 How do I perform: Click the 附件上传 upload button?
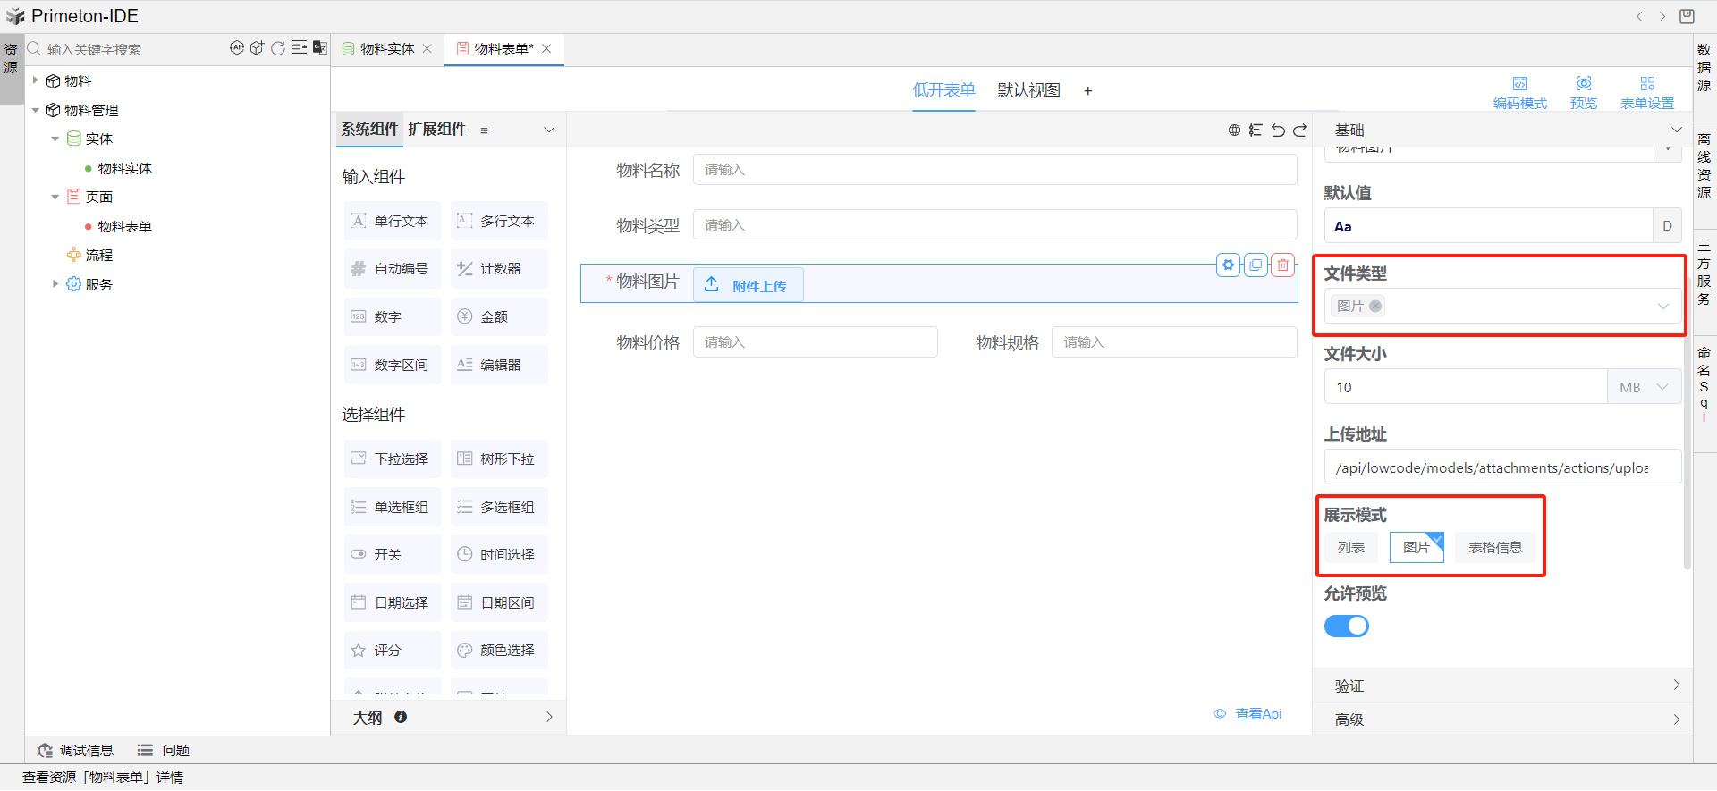coord(748,285)
